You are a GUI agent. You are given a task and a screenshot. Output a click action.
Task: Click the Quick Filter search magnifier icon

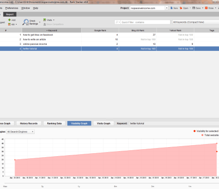click(117, 22)
